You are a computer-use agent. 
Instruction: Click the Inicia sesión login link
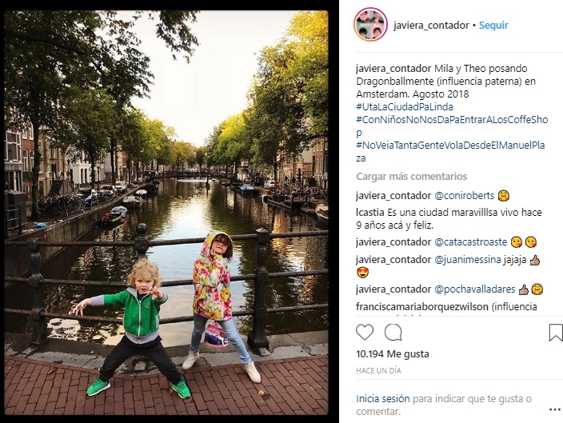click(383, 398)
